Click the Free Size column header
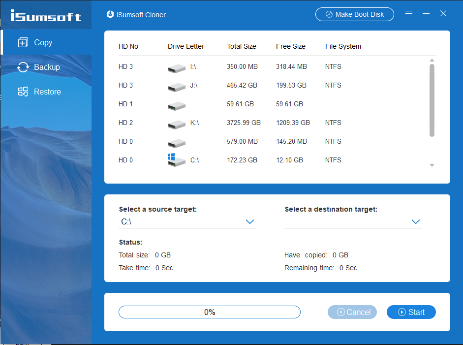Viewport: 463px width, 345px height. [291, 46]
